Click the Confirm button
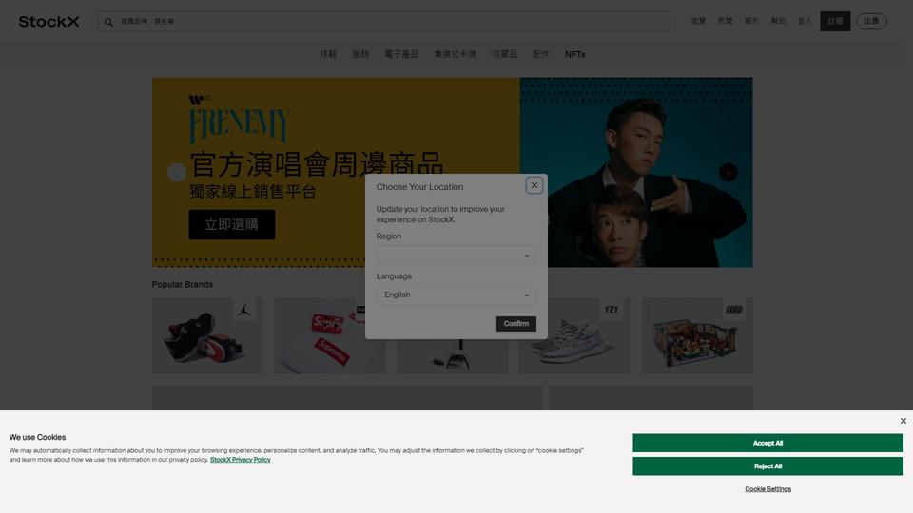913x513 pixels. [515, 323]
